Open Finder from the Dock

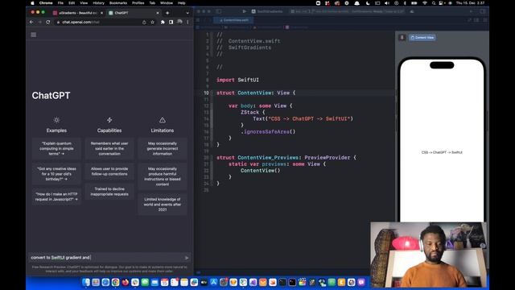pos(86,282)
